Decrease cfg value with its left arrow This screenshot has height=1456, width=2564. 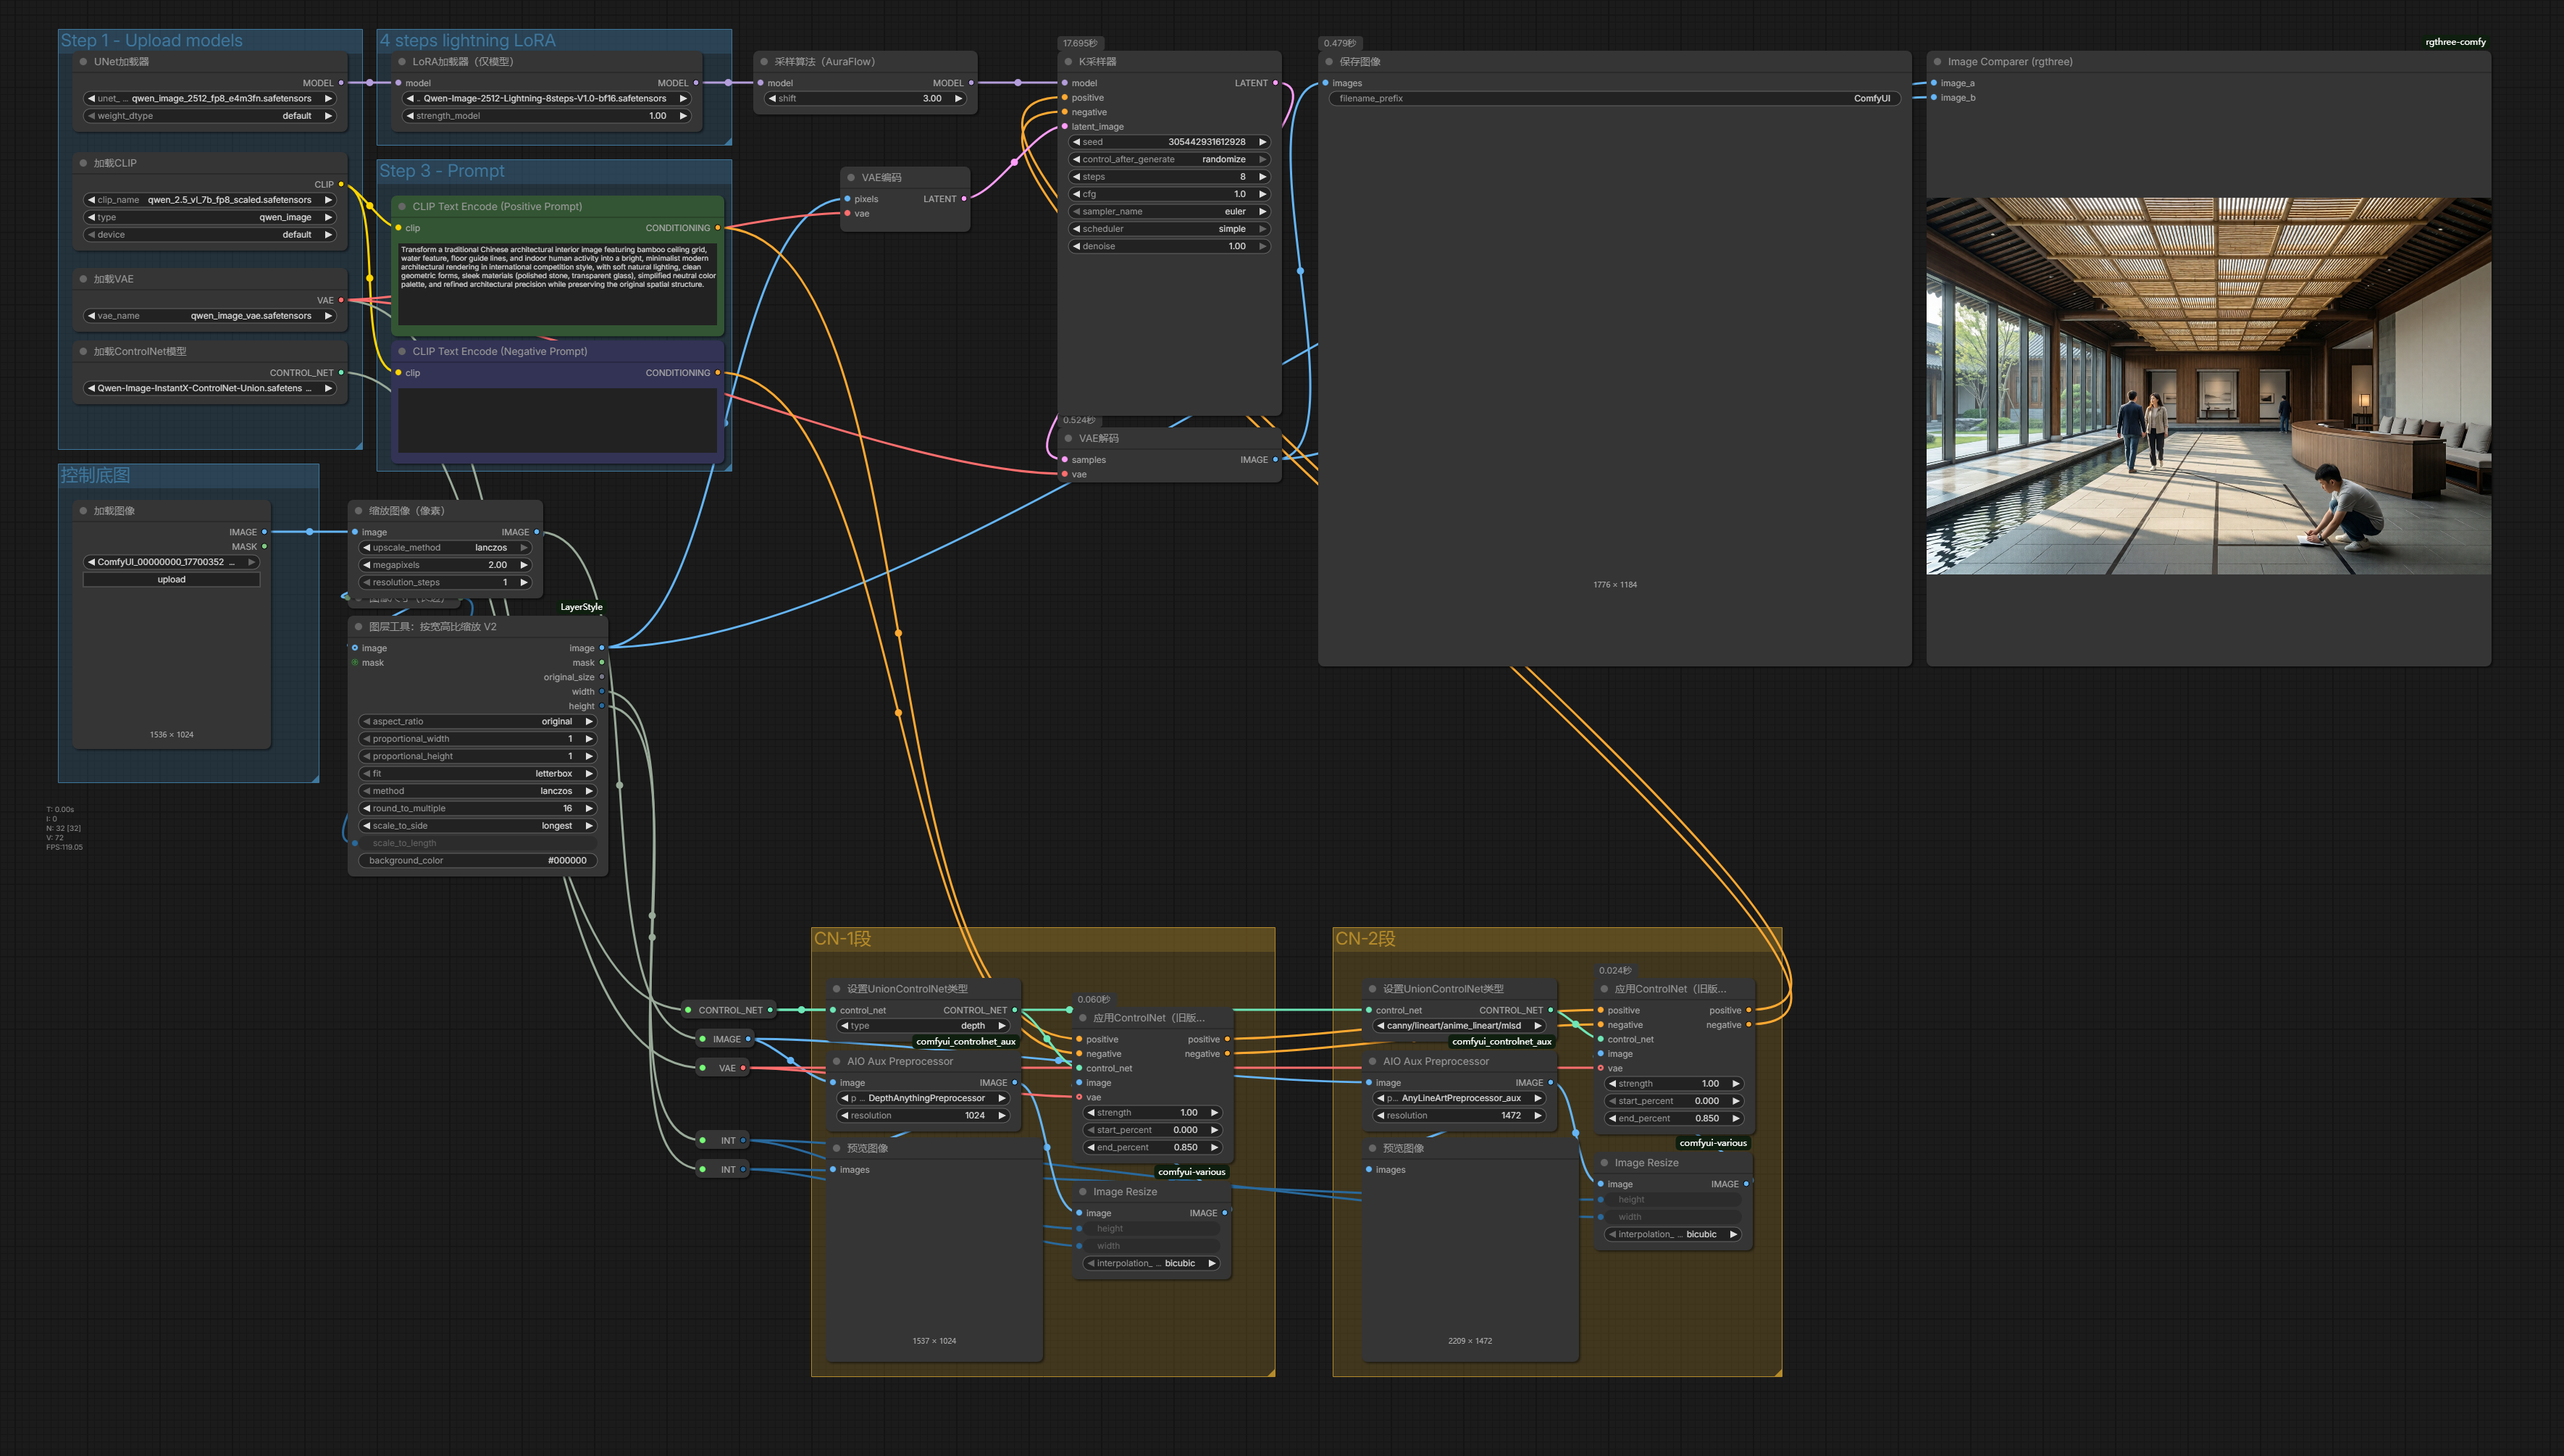click(1076, 194)
